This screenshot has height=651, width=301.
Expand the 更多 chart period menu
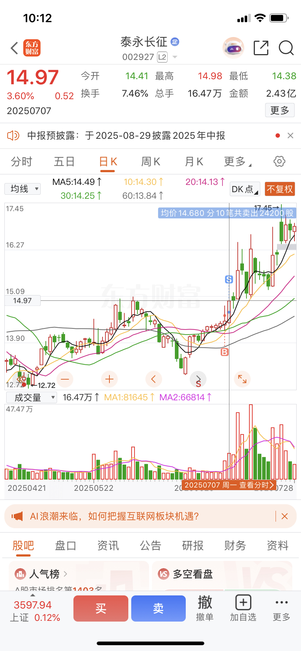[237, 162]
